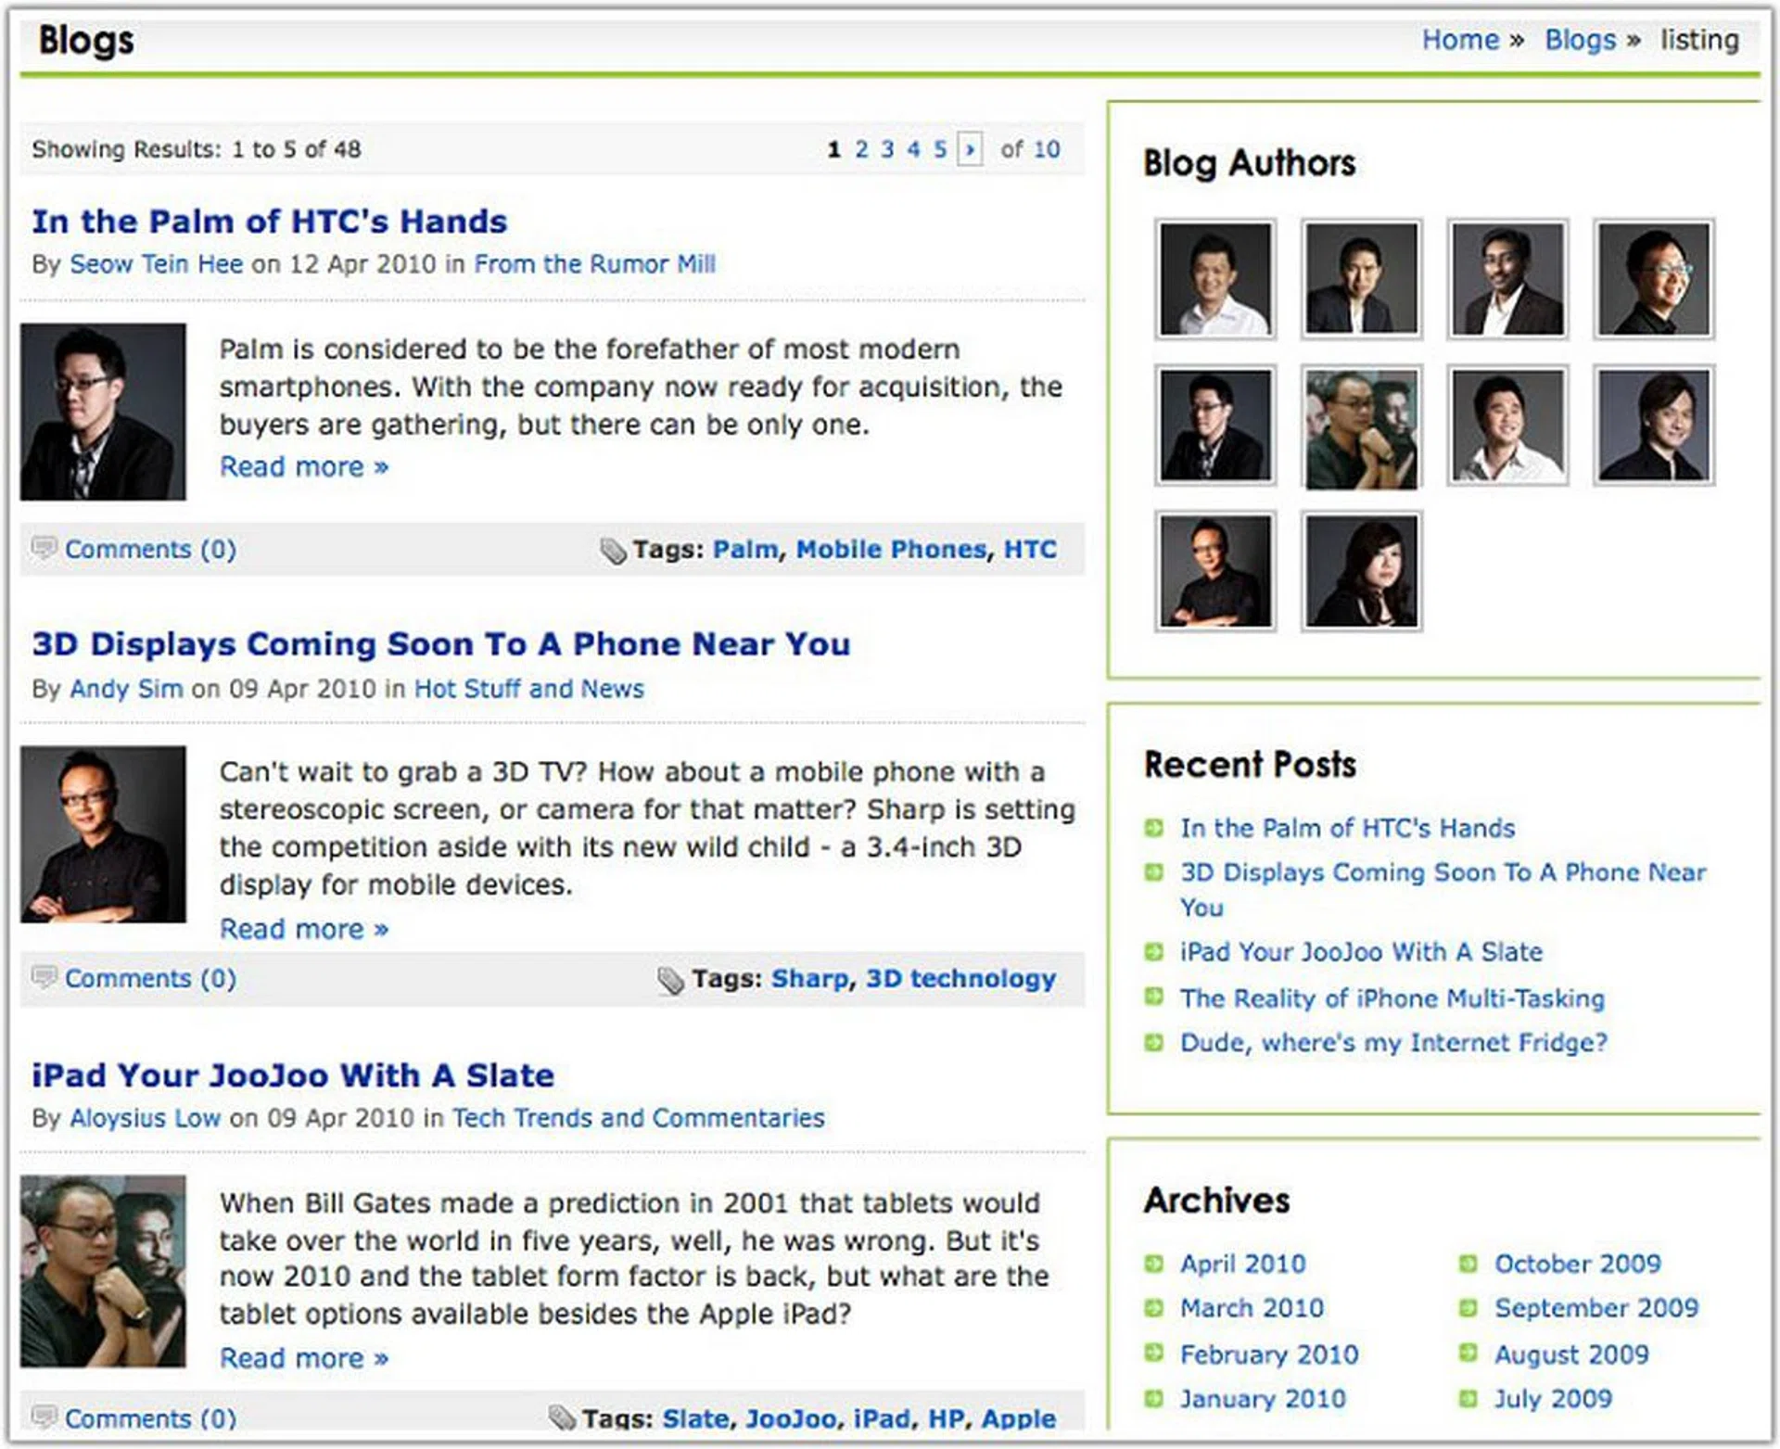Click green bullet beside iPad Your JooJoo post
Screen dimensions: 1780x1449
[1154, 952]
